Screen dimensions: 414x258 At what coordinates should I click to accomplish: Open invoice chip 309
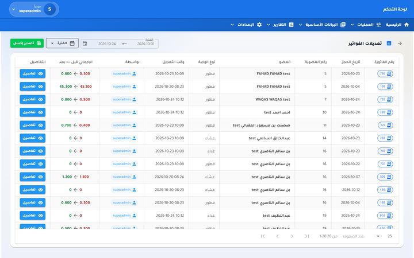click(385, 177)
